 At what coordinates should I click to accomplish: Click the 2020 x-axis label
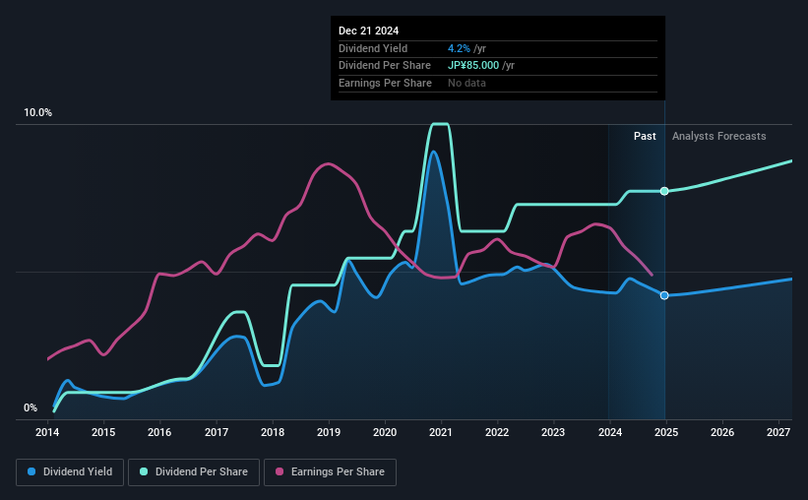pyautogui.click(x=385, y=432)
